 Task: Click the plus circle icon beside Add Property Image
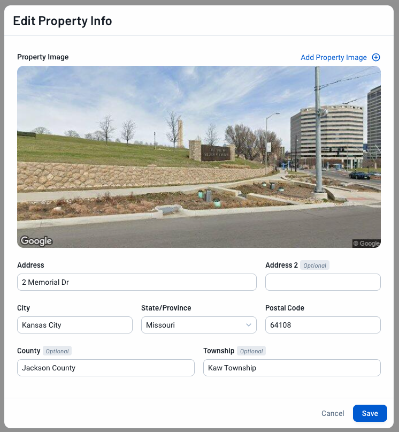click(376, 57)
